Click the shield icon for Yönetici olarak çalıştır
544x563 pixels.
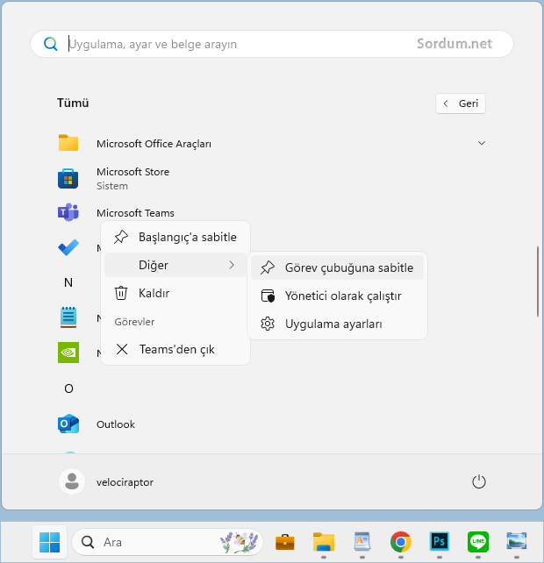(x=268, y=296)
